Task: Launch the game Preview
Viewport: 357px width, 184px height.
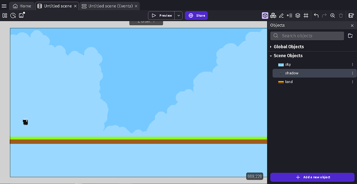Action: pos(162,15)
